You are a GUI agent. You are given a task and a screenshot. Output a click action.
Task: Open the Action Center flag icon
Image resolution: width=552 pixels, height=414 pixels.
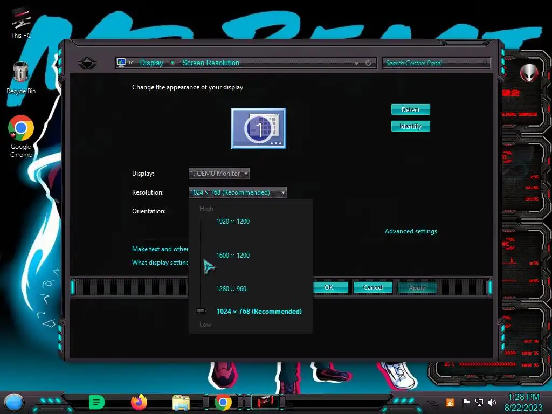(465, 402)
